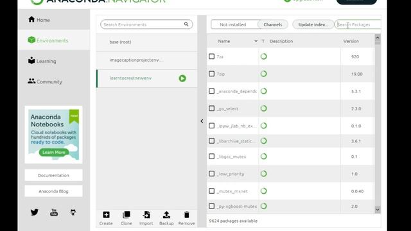Open the Documentation link
This screenshot has height=231, width=411.
click(53, 175)
